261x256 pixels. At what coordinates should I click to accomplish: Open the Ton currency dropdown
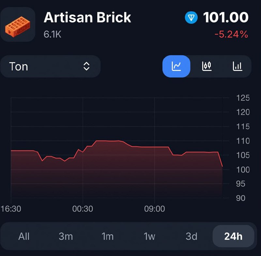pos(50,66)
